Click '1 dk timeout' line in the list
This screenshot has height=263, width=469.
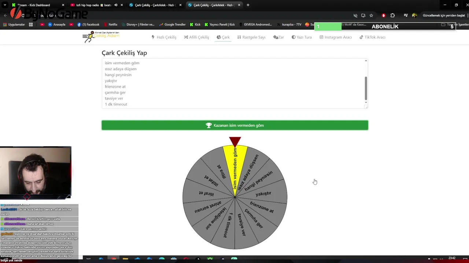pos(116,104)
